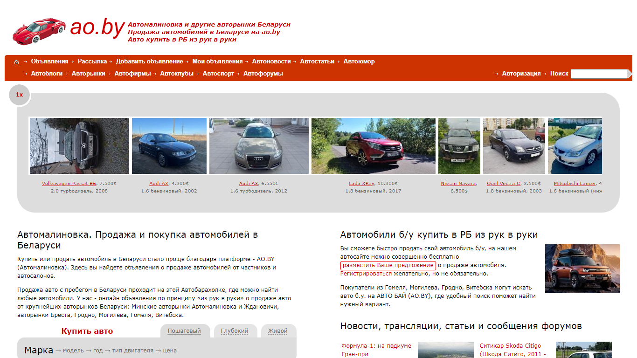The width and height of the screenshot is (637, 358).
Task: Click the Nissan Navara link
Action: (458, 184)
